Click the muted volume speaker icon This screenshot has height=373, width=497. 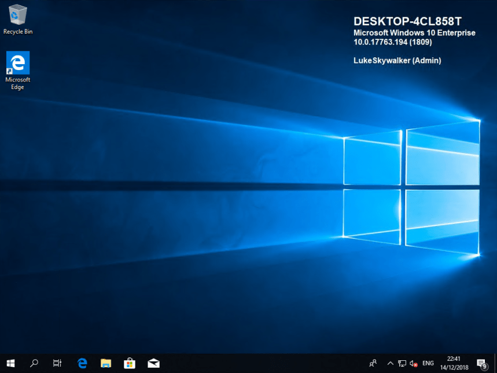[414, 363]
